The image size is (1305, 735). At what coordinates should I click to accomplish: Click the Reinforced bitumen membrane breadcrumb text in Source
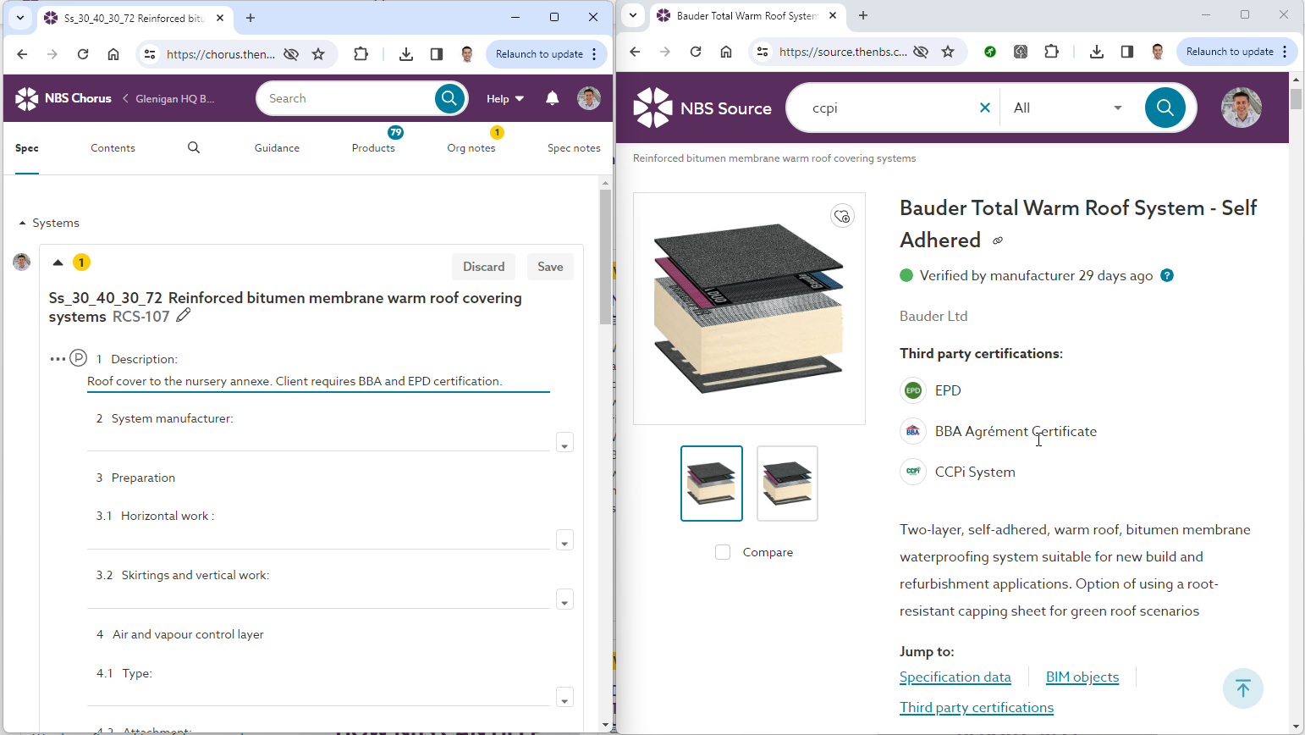(774, 158)
